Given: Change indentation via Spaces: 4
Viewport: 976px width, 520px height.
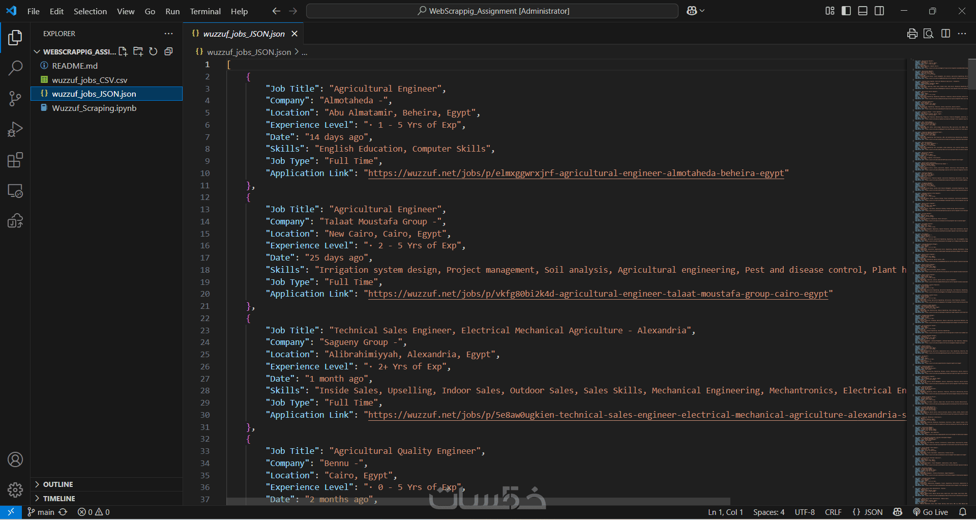Looking at the screenshot, I should coord(768,512).
